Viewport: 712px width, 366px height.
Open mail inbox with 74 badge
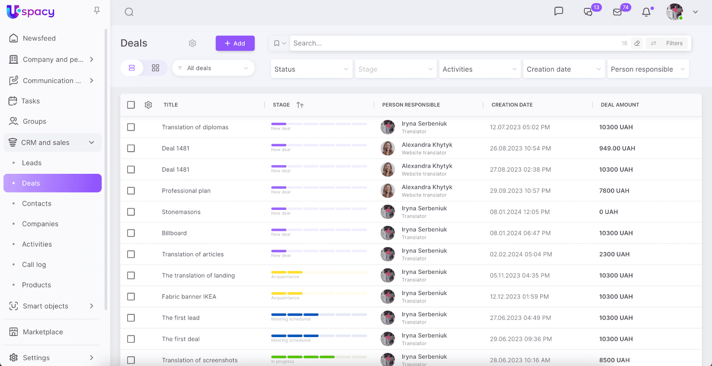(x=617, y=12)
